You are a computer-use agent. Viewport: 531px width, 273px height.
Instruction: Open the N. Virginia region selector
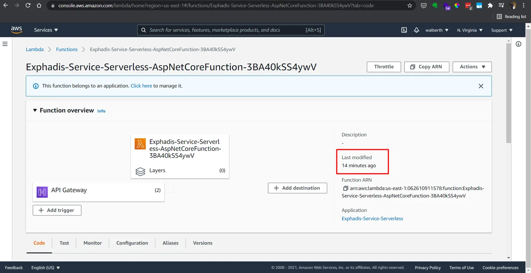point(470,30)
